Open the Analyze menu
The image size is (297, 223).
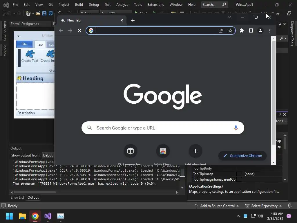click(x=122, y=5)
